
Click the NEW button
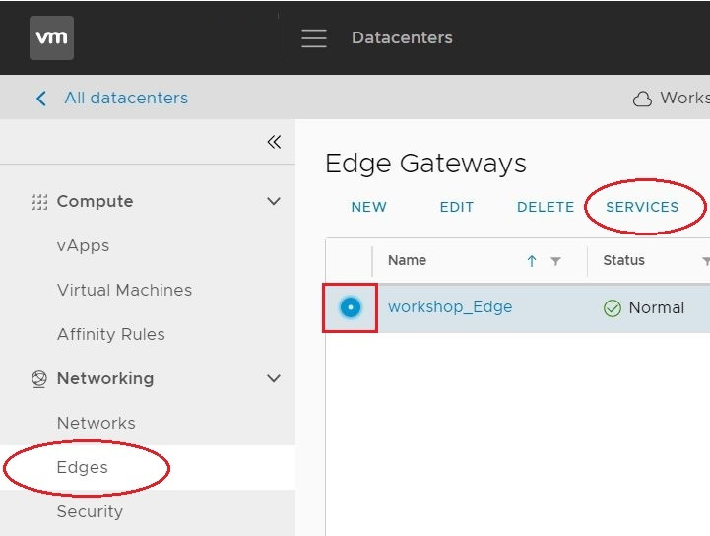pyautogui.click(x=369, y=207)
